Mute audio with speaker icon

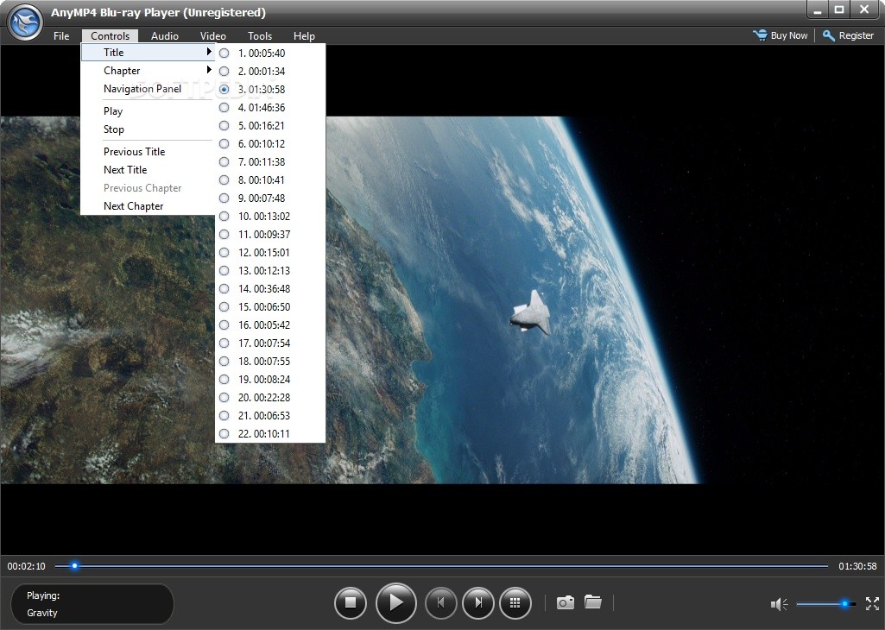[779, 604]
